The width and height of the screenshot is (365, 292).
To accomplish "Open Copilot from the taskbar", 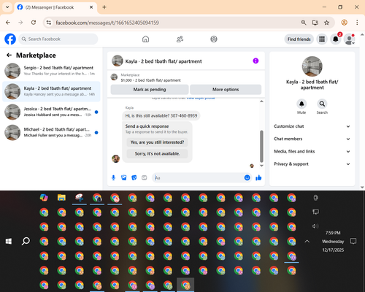I will pyautogui.click(x=44, y=198).
